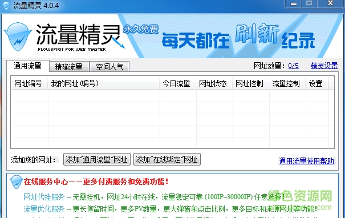The height and width of the screenshot is (218, 345).
Task: Open the 流量优化服务 link
Action: pyautogui.click(x=44, y=209)
